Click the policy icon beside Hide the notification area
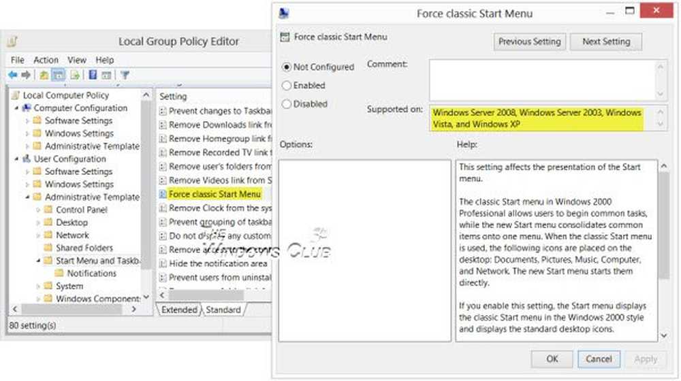Screen dimensions: 681x381 tap(163, 264)
